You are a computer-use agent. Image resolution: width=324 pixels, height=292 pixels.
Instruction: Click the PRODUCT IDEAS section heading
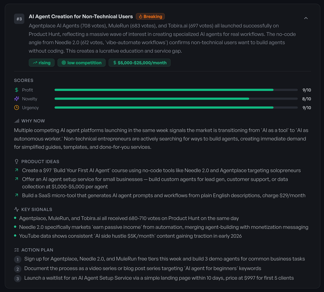pos(40,161)
